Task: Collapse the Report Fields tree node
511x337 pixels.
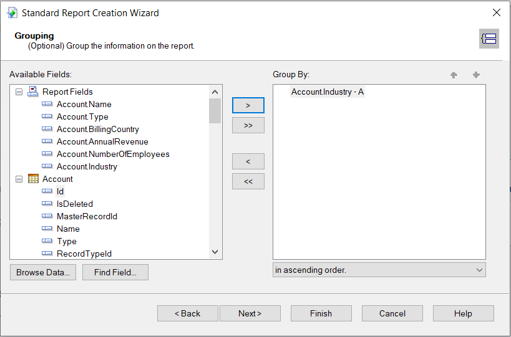Action: [19, 92]
